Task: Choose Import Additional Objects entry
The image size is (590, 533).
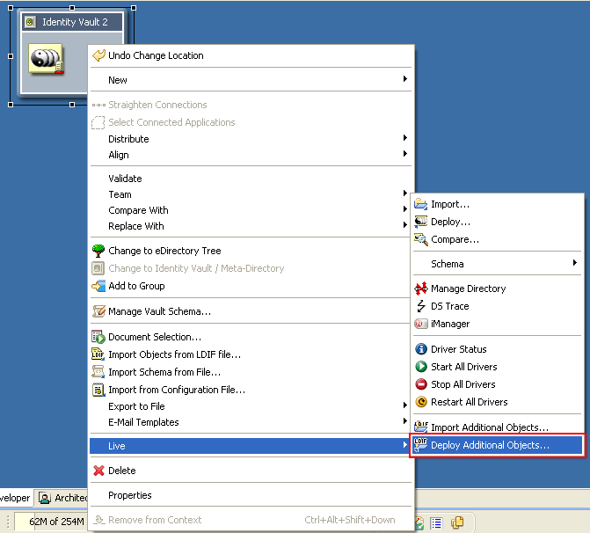Action: (x=497, y=427)
